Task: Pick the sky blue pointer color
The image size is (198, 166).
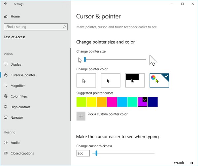Action: (x=122, y=102)
